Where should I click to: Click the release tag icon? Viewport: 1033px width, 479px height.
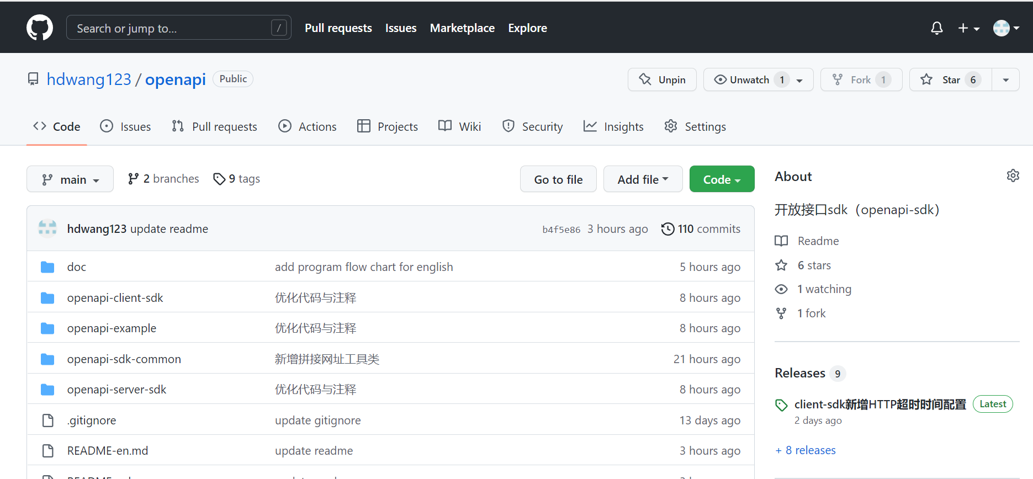click(781, 405)
